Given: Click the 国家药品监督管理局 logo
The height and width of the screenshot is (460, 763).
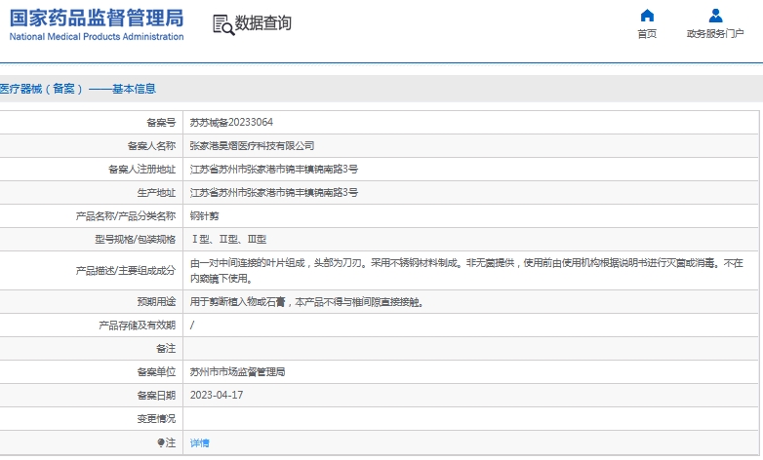Looking at the screenshot, I should 97,24.
